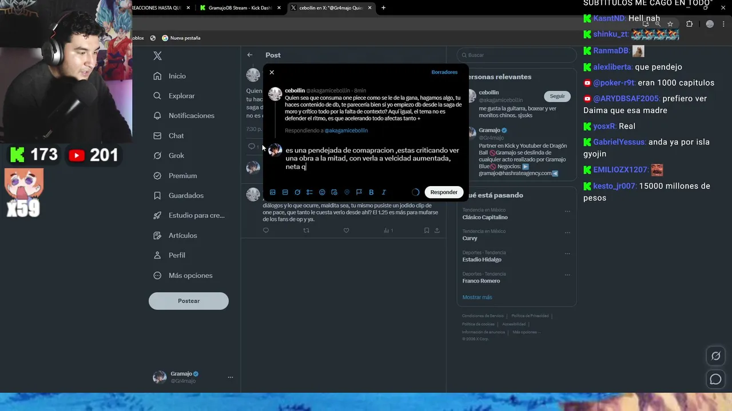Close the reply composer
Screen dimensions: 732x411
(x=272, y=72)
